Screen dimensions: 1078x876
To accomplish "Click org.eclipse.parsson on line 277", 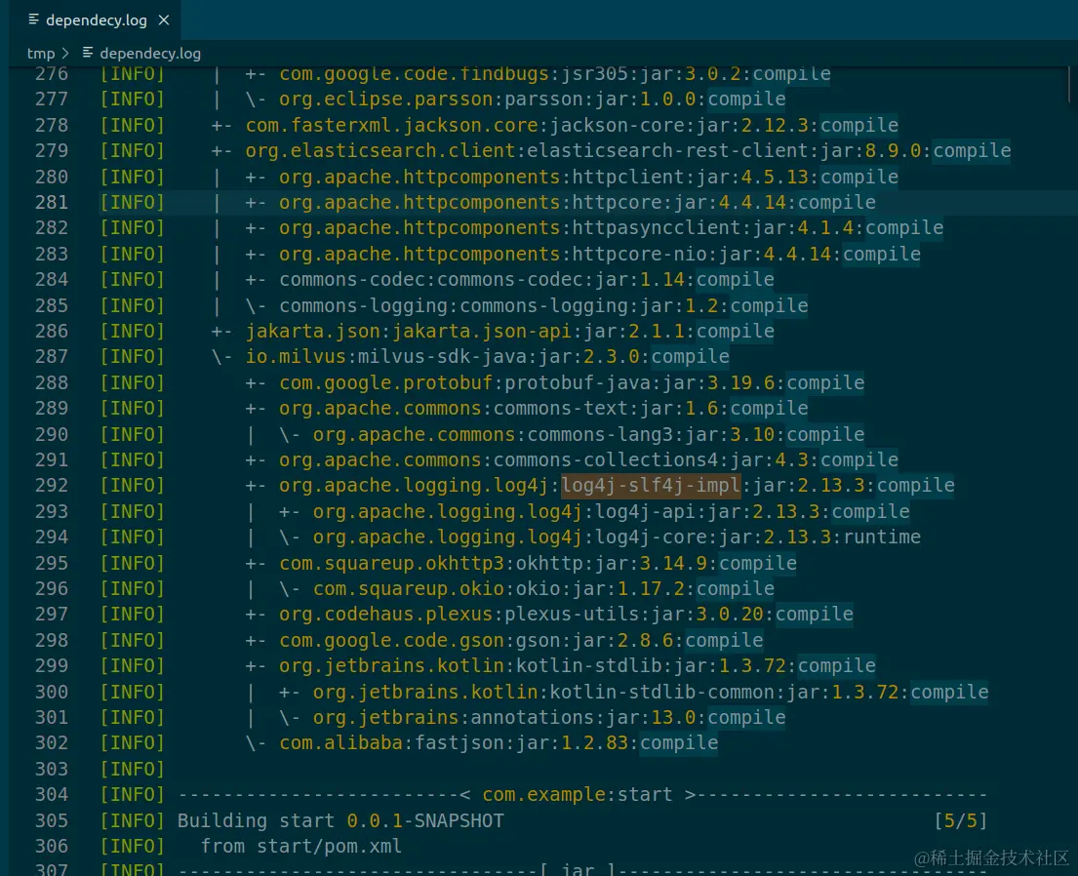I will click(385, 100).
